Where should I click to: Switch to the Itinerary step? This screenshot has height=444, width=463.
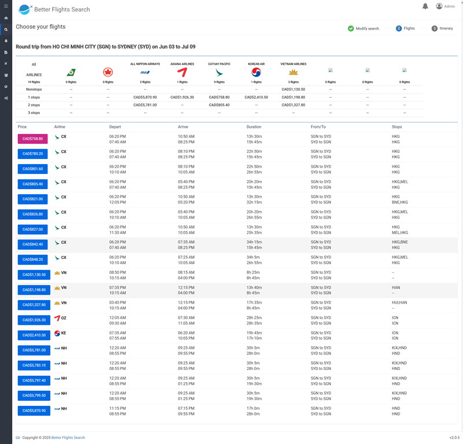coord(442,28)
